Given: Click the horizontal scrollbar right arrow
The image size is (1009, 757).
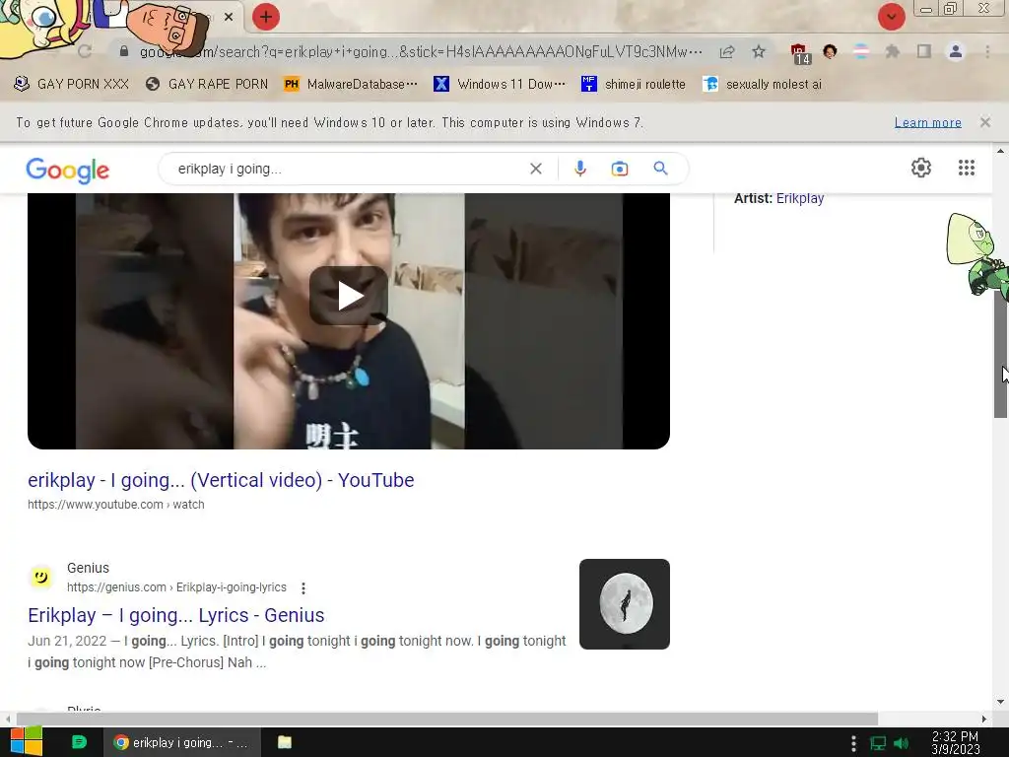Looking at the screenshot, I should click(984, 719).
